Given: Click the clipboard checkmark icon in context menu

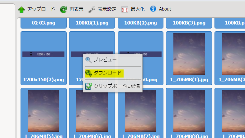Looking at the screenshot, I should (x=89, y=86).
